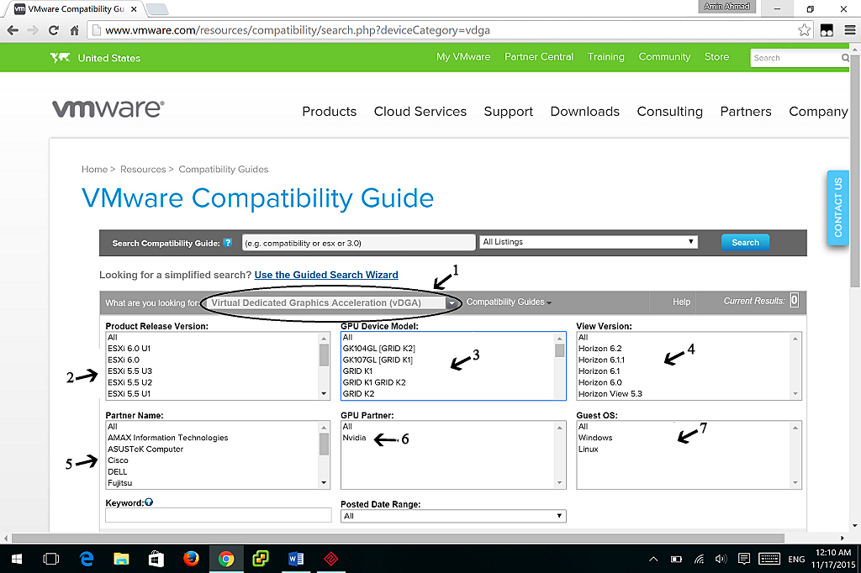Open Action Center notifications icon
Viewport: 861px width, 573px height.
pos(744,559)
